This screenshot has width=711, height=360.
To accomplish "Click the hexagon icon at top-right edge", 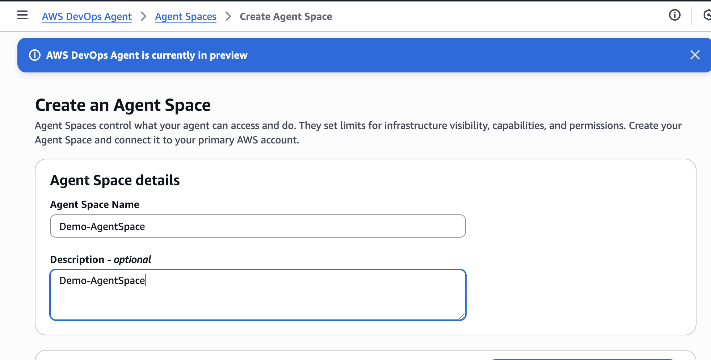I will (707, 15).
